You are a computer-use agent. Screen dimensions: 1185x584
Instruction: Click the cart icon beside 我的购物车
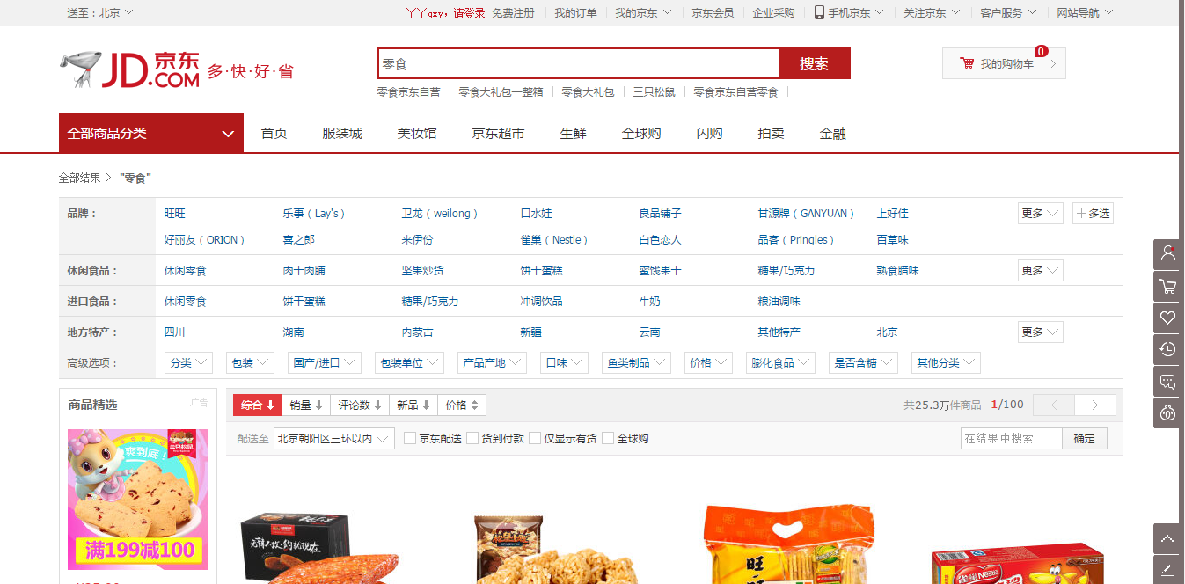coord(967,63)
